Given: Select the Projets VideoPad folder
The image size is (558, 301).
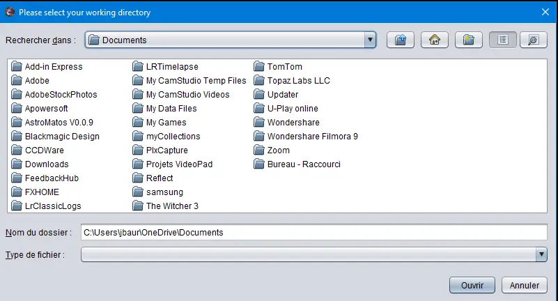Looking at the screenshot, I should 173,164.
